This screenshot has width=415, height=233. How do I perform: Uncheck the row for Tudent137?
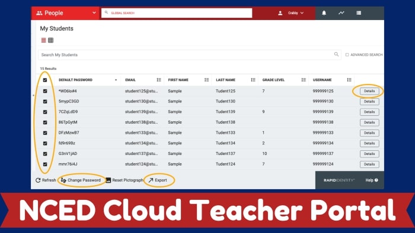pos(45,154)
